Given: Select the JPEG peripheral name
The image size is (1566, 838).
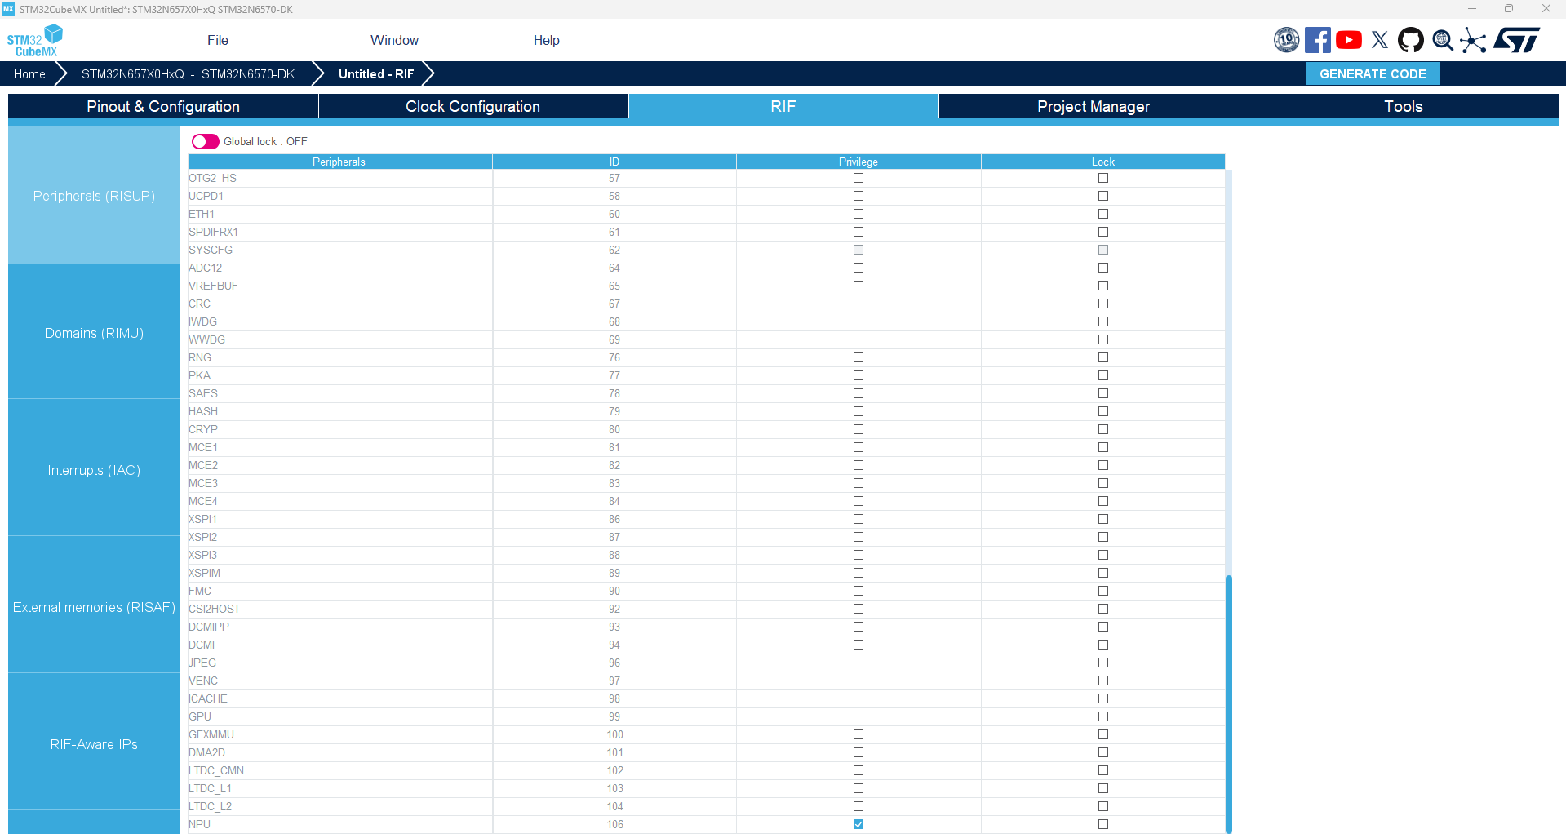Looking at the screenshot, I should (x=202, y=663).
